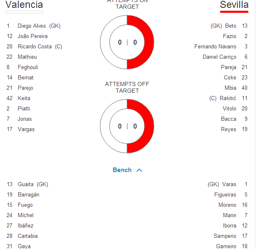Click the Bench label
The width and height of the screenshot is (257, 249).
click(x=122, y=170)
